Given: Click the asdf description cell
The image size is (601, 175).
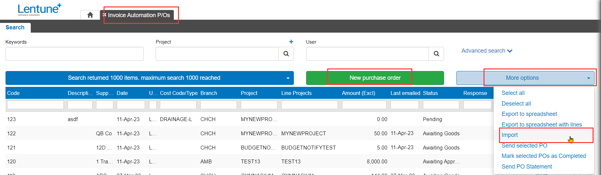Looking at the screenshot, I should [73, 119].
